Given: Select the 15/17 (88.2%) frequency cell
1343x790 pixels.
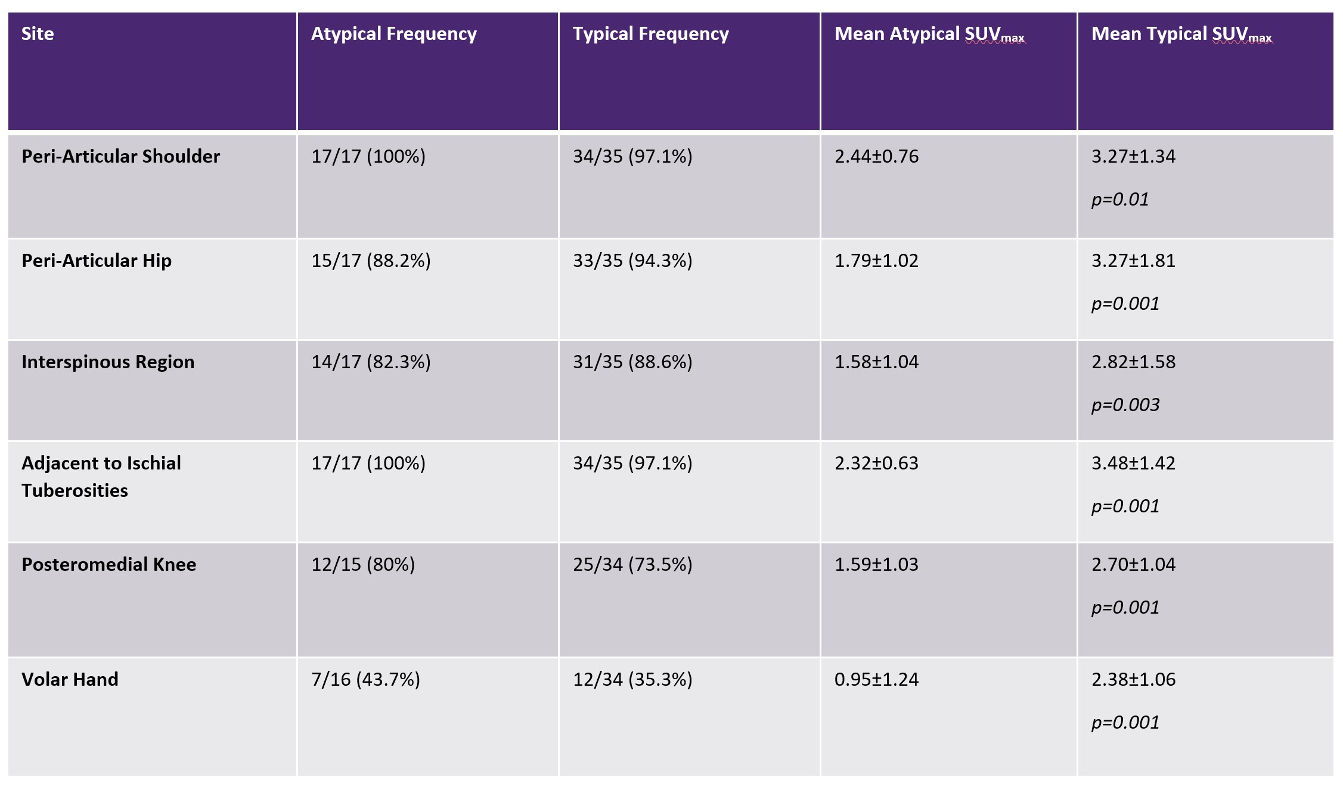Looking at the screenshot, I should (x=370, y=260).
